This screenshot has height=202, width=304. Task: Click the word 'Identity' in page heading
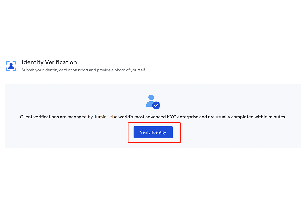[x=33, y=62]
